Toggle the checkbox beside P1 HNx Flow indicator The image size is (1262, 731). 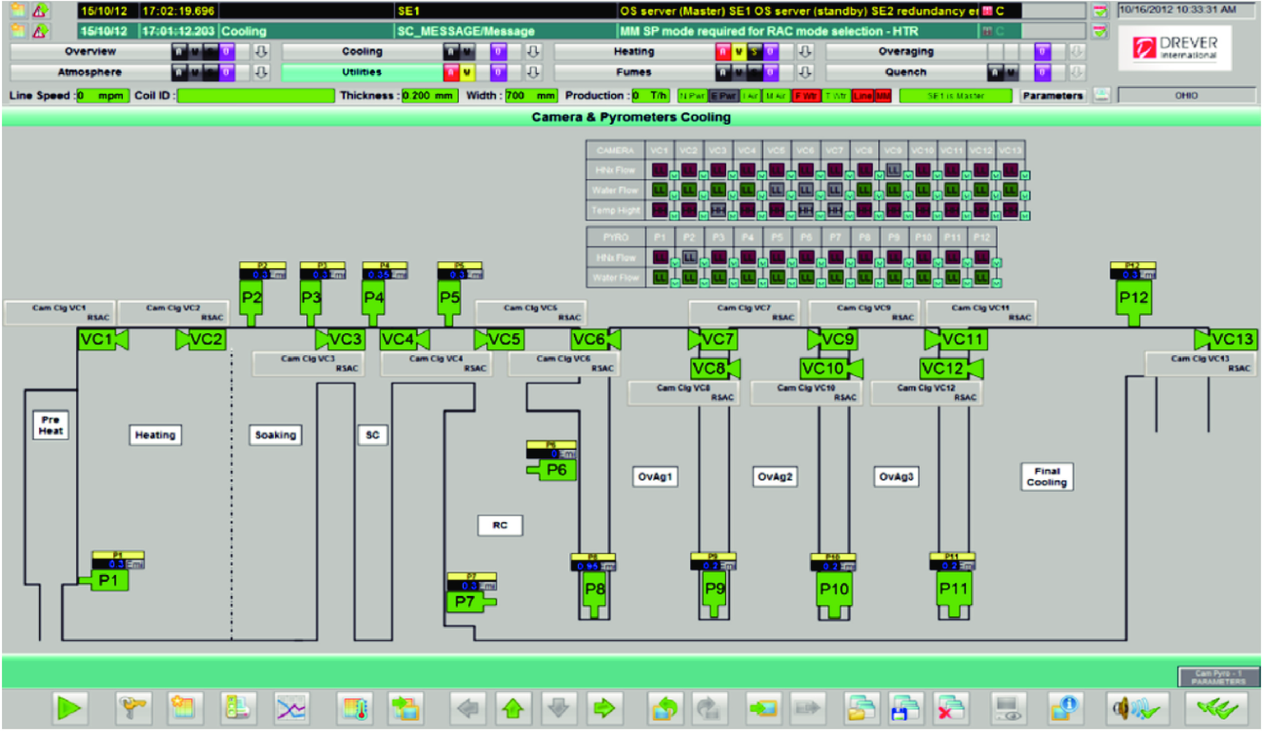point(675,263)
